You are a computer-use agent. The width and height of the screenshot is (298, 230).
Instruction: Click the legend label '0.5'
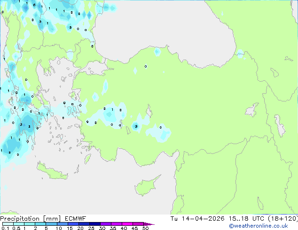click(16, 228)
